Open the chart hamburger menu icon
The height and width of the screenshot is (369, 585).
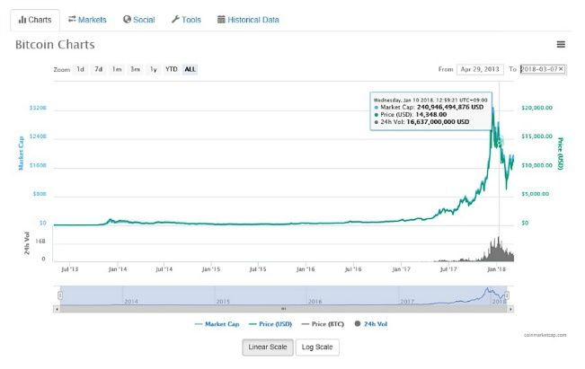[x=561, y=44]
